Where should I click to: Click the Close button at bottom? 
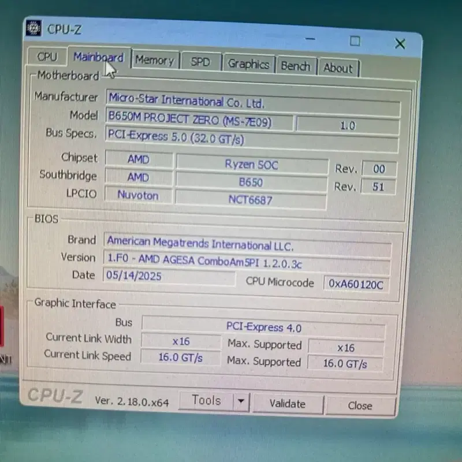tap(360, 406)
